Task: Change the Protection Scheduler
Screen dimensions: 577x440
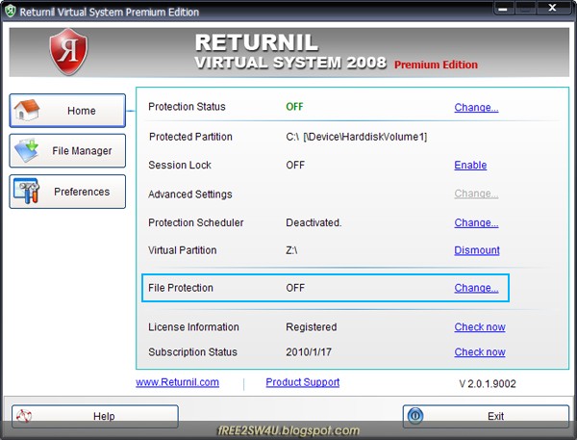Action: click(476, 222)
